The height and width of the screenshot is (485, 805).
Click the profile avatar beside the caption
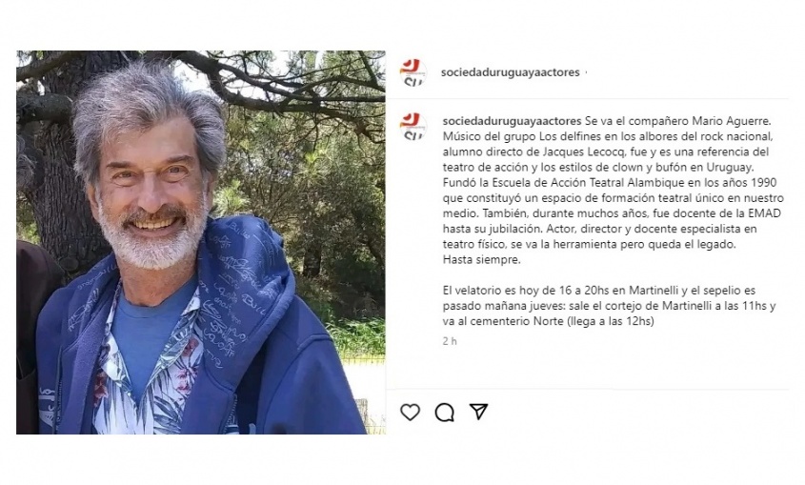pyautogui.click(x=413, y=127)
